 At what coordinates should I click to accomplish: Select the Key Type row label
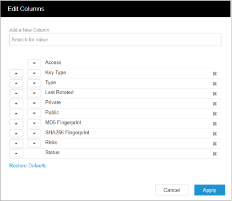coord(56,73)
